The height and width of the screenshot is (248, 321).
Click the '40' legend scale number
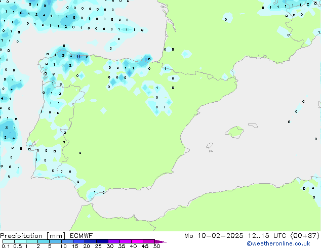[x=133, y=246]
